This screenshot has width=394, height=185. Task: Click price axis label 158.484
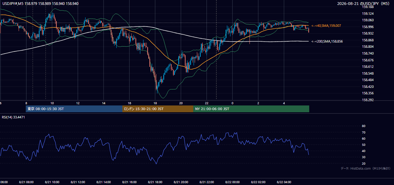[x=367, y=80]
